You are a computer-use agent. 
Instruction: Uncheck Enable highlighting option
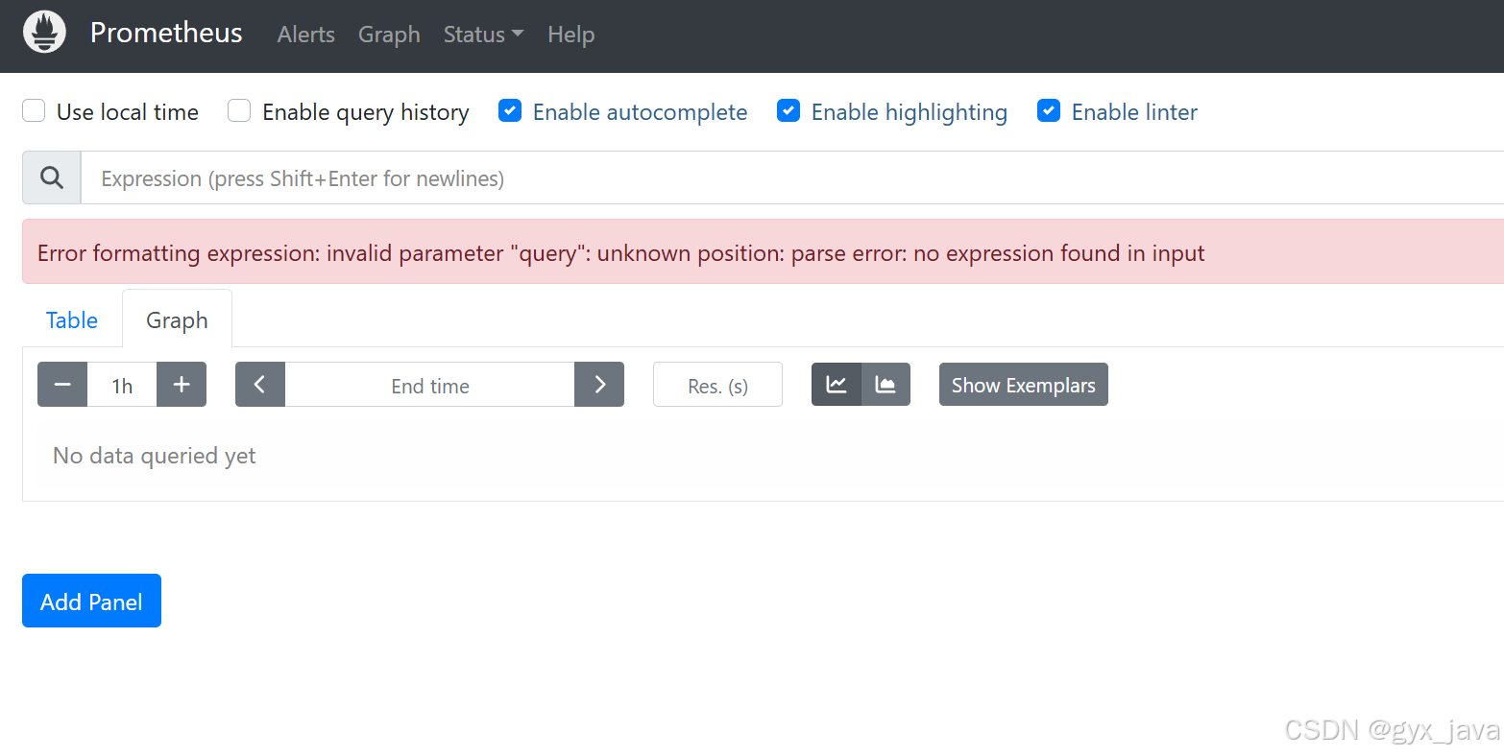[788, 111]
